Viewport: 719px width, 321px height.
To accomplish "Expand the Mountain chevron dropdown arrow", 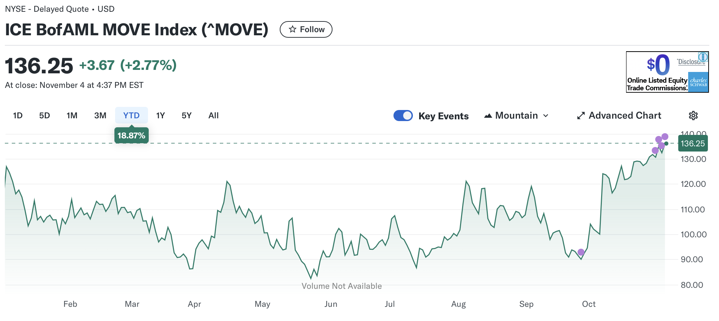I will click(546, 116).
